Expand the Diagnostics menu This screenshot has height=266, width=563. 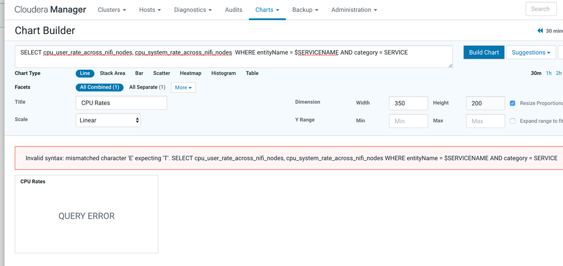[x=193, y=10]
